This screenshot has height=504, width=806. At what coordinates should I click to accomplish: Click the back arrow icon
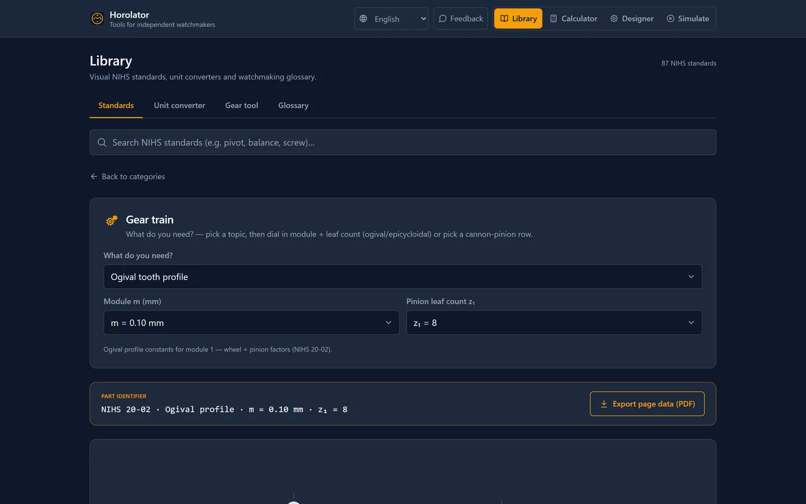(x=94, y=176)
